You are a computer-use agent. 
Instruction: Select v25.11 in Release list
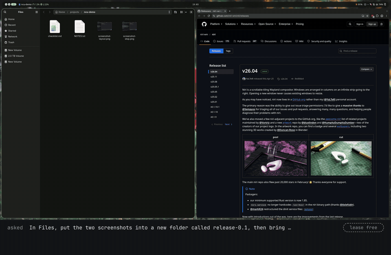click(214, 77)
